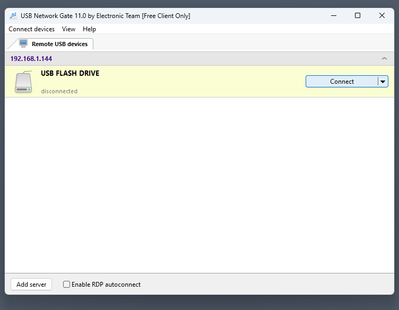The image size is (399, 310).
Task: Open the Help menu
Action: coord(89,29)
